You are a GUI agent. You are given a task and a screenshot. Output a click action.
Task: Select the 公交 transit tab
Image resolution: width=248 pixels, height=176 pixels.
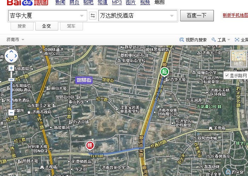[x=46, y=26]
